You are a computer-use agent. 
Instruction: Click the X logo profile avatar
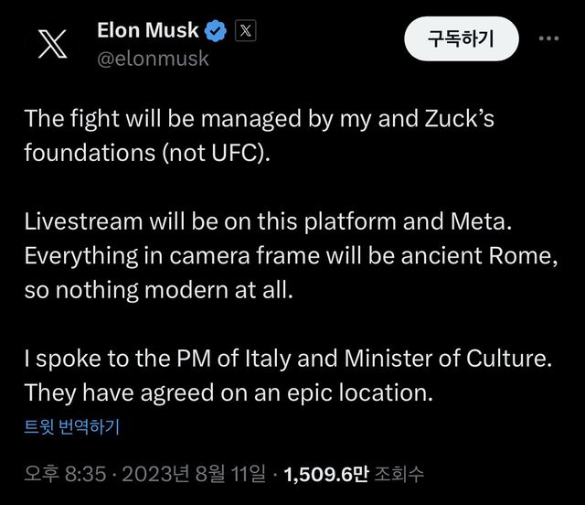point(51,45)
